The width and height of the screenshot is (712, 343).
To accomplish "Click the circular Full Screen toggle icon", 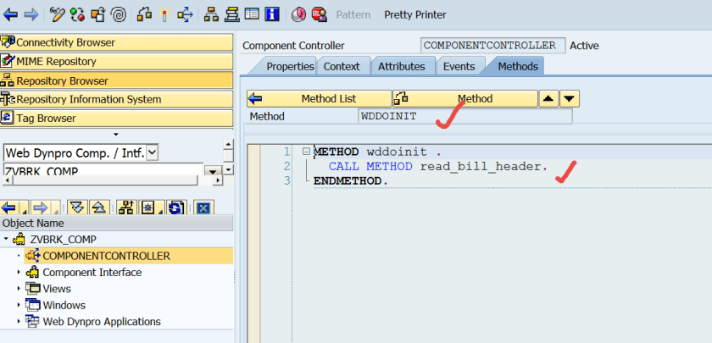I will tap(298, 14).
